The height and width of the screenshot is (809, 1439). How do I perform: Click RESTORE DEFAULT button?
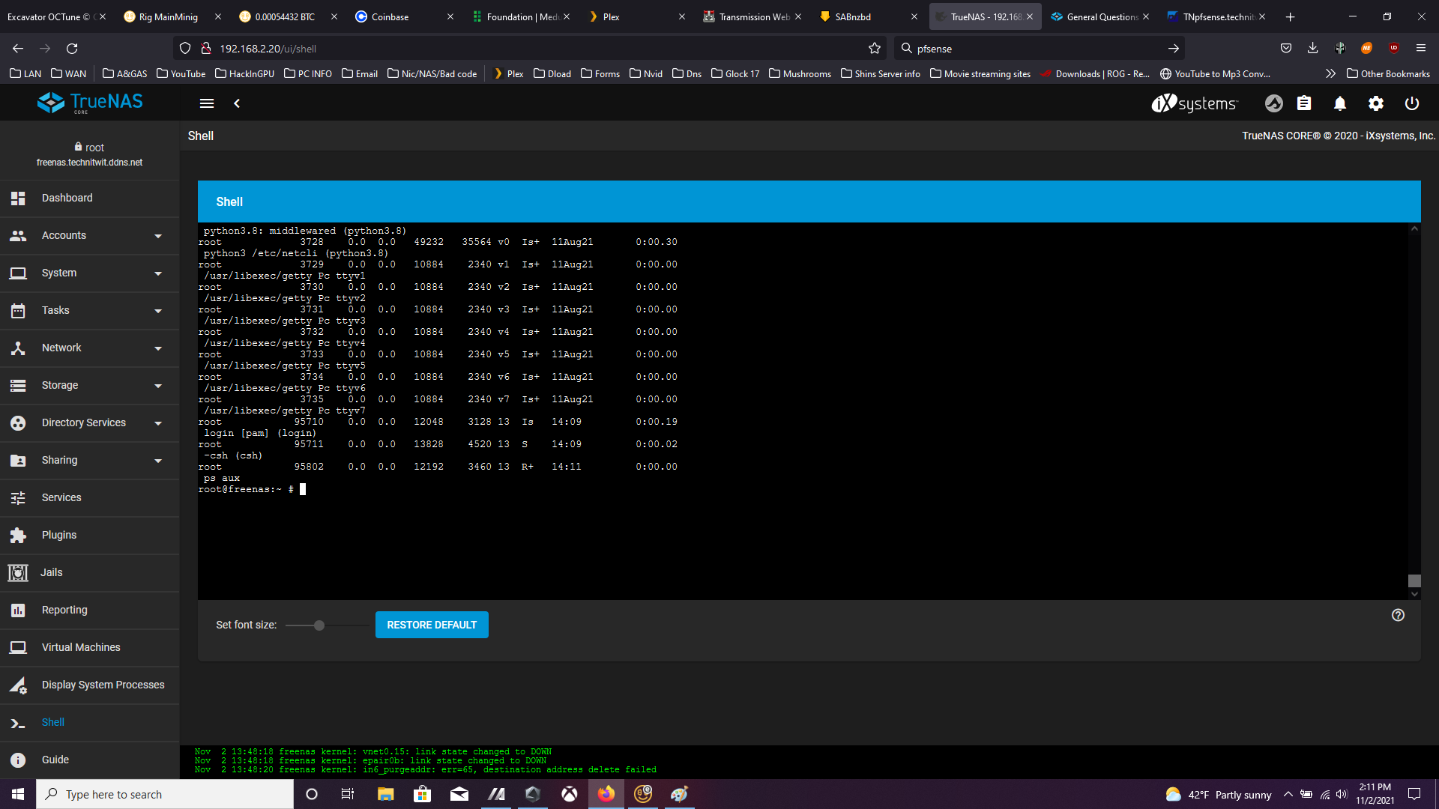(x=432, y=625)
